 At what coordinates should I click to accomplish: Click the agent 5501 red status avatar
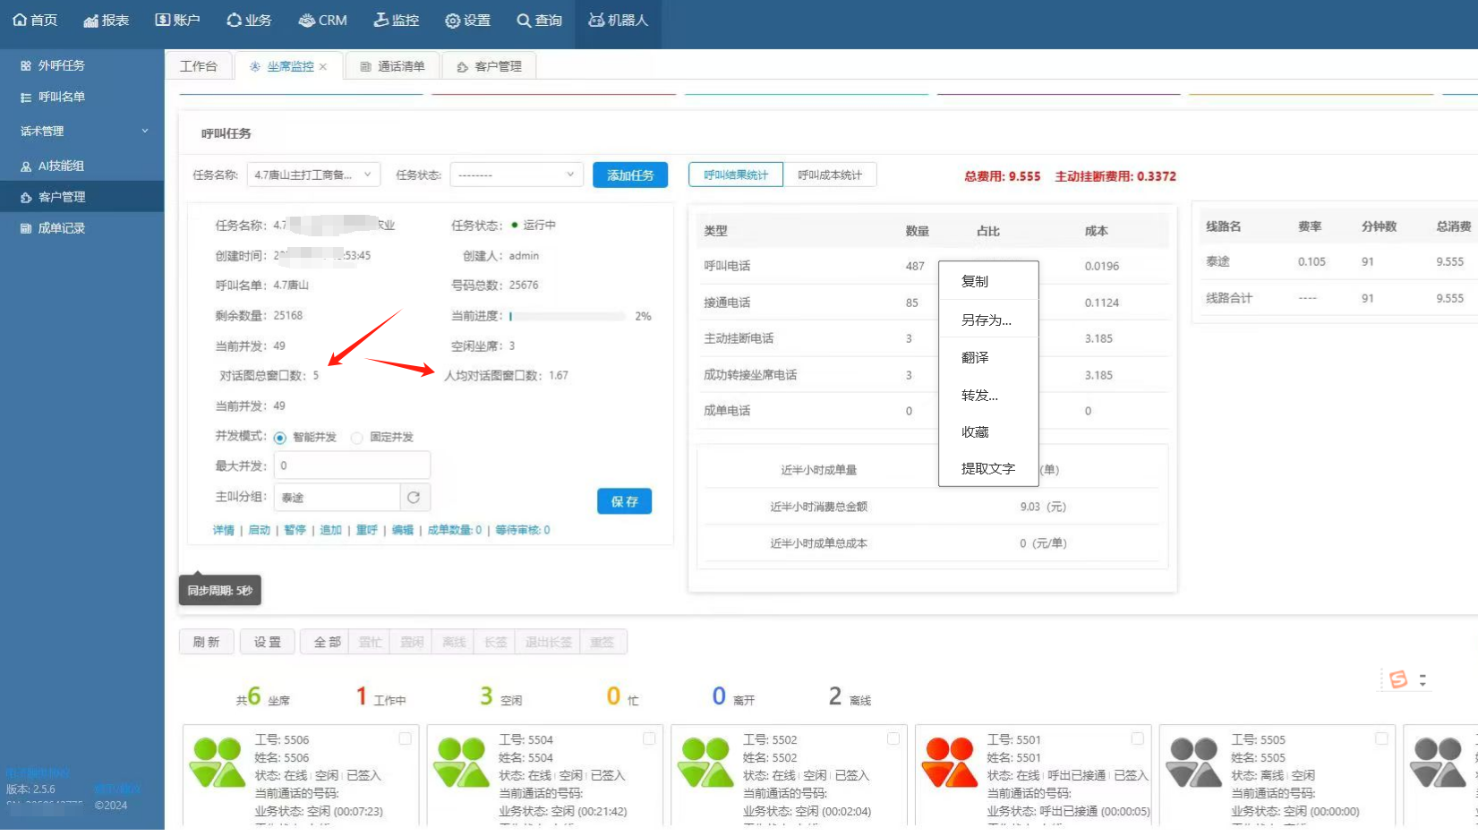[x=949, y=762]
